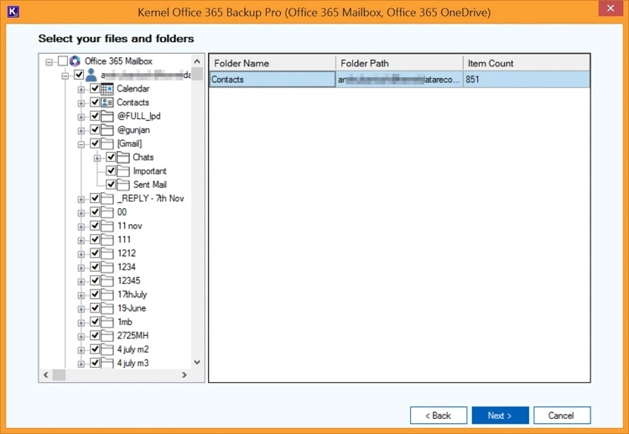Click the tree horizontal scrollbar left arrow

(46, 374)
